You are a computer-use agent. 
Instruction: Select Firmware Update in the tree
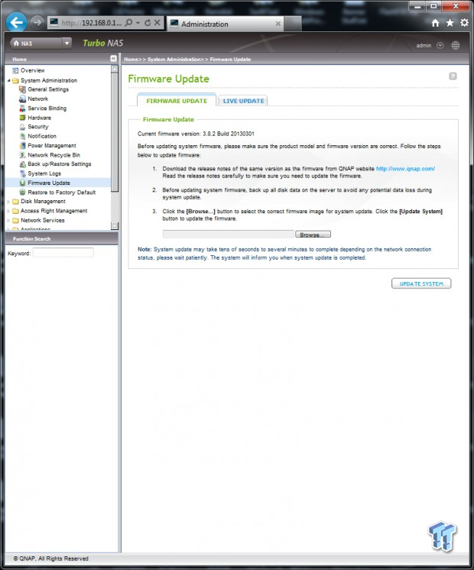49,183
